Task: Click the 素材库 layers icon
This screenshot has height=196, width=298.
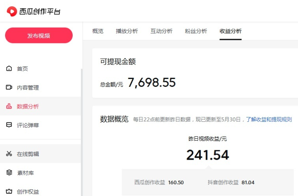Action: point(9,172)
